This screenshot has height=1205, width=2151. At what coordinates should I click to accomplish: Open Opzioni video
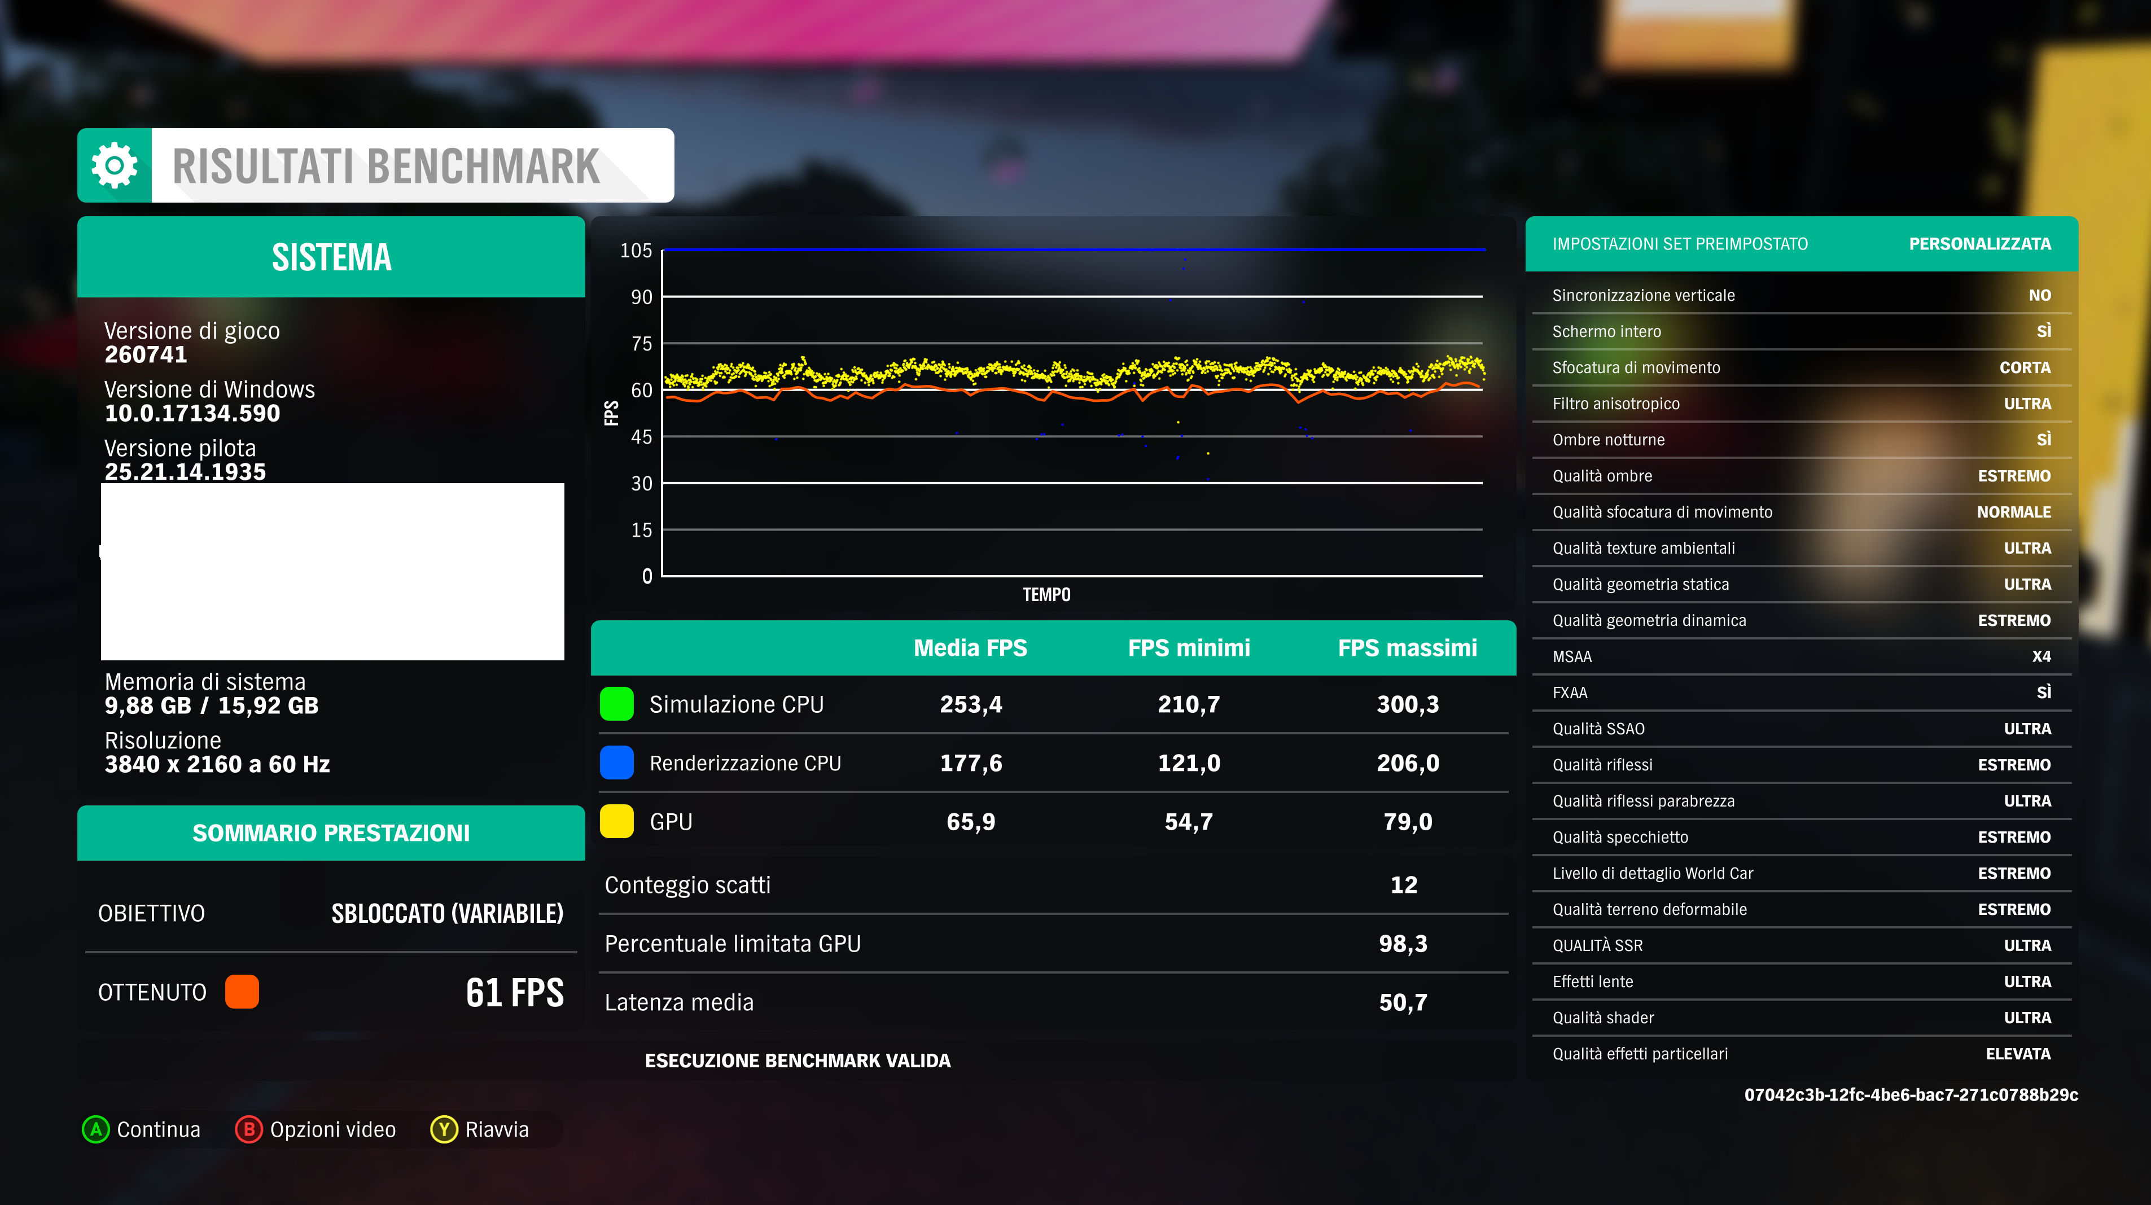[x=332, y=1130]
